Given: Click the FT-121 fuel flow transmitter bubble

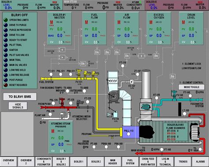Looking at the screenshot, I should point(51,74).
